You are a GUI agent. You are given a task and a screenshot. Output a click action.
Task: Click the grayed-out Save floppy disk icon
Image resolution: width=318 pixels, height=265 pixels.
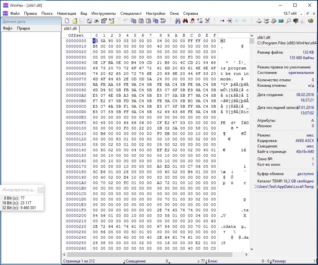(82, 21)
